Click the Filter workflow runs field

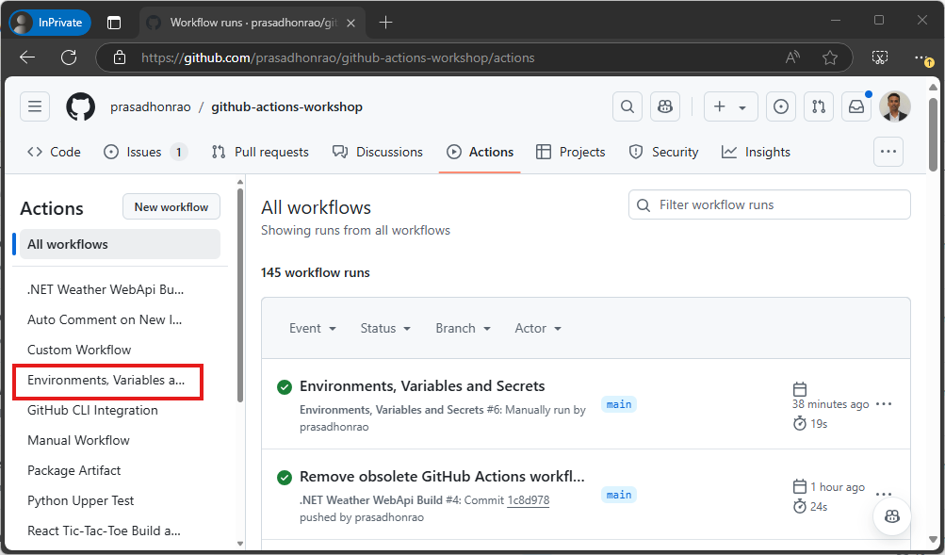[x=769, y=204]
